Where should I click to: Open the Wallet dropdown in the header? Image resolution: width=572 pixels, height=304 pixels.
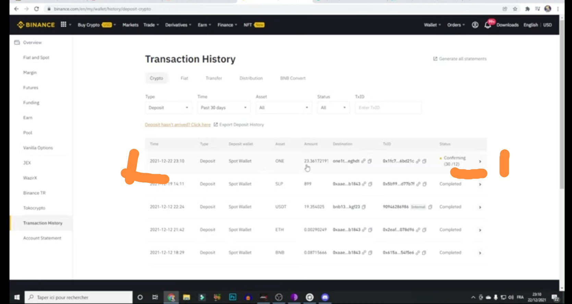click(432, 25)
